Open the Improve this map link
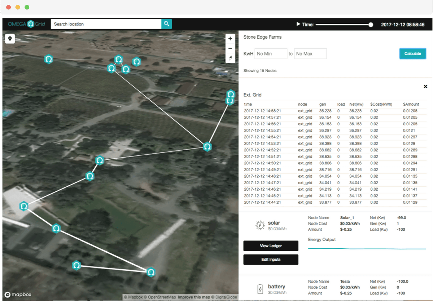This screenshot has width=433, height=301. (x=194, y=297)
